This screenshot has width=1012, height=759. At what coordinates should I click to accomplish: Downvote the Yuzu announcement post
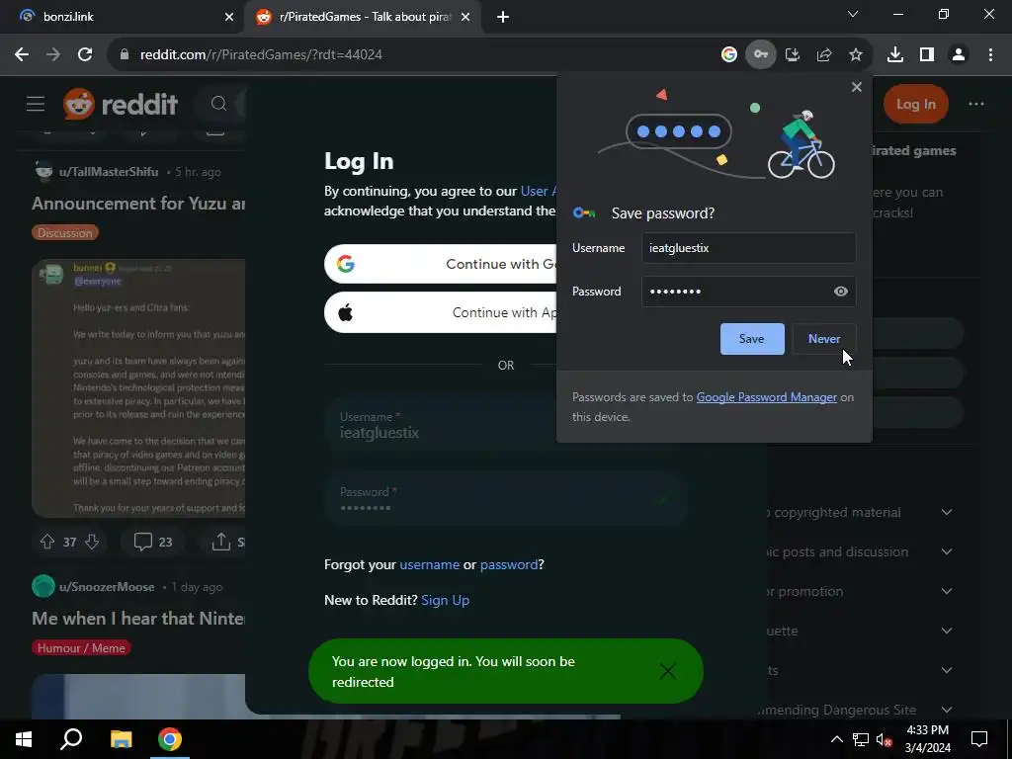pos(92,542)
